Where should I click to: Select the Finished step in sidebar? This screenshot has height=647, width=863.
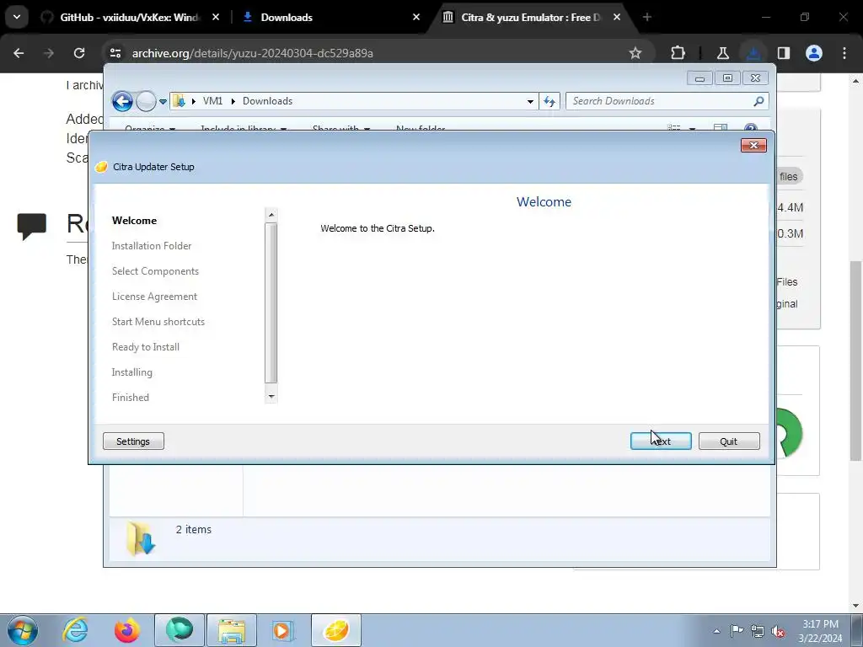[x=130, y=398]
